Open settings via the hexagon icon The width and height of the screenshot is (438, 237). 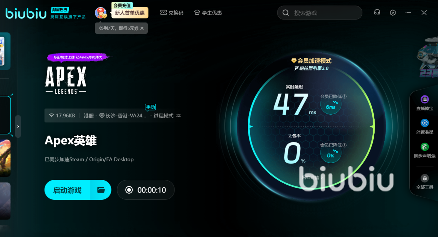(393, 13)
